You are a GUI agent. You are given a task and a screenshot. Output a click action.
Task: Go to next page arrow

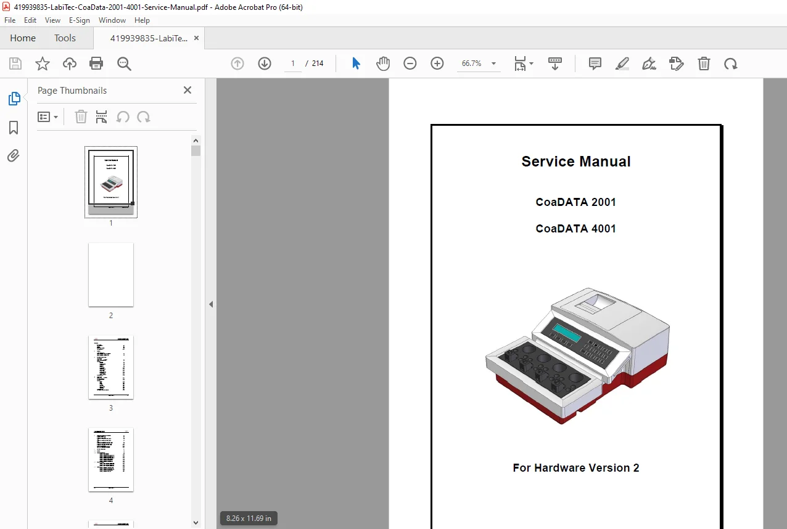point(265,64)
